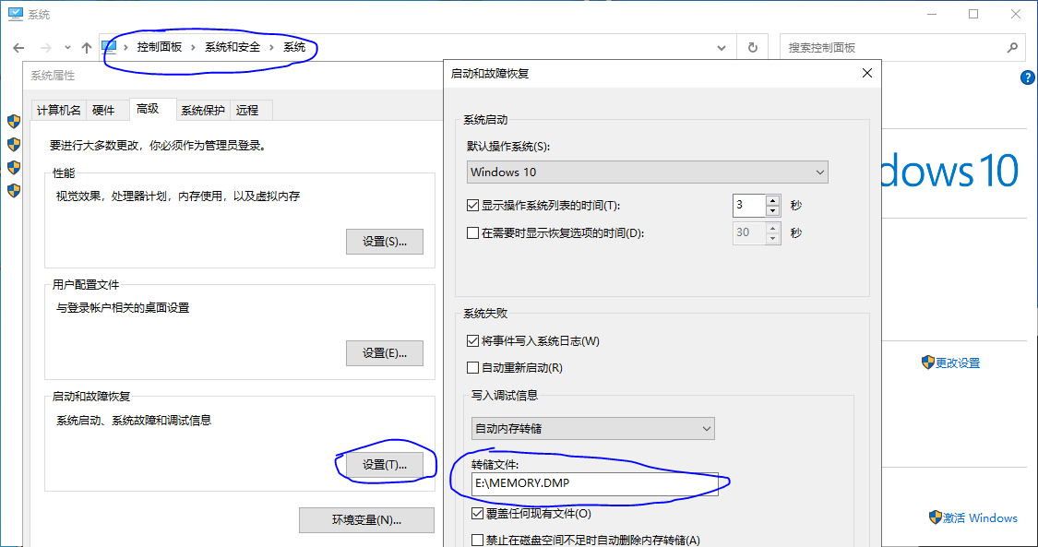The width and height of the screenshot is (1038, 547).
Task: Expand the 自动内存转储 dropdown
Action: tap(593, 429)
